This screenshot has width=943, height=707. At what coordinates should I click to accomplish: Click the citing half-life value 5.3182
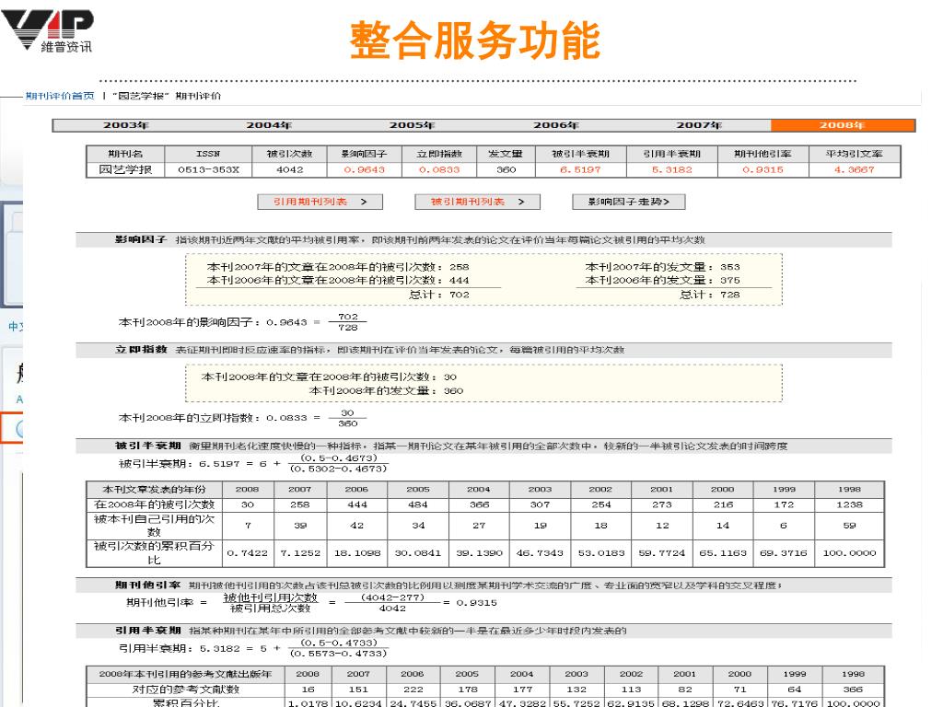[671, 169]
